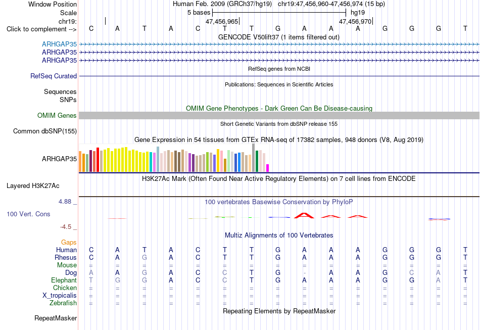Click the Window Position label
This screenshot has width=480, height=330.
point(53,4)
